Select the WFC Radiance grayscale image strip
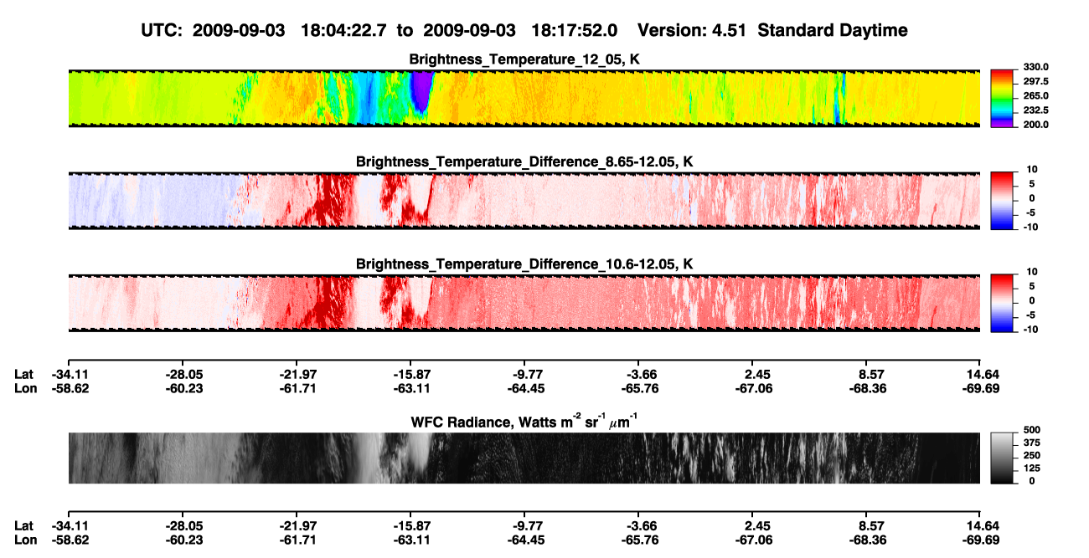The height and width of the screenshot is (558, 1089). 524,458
